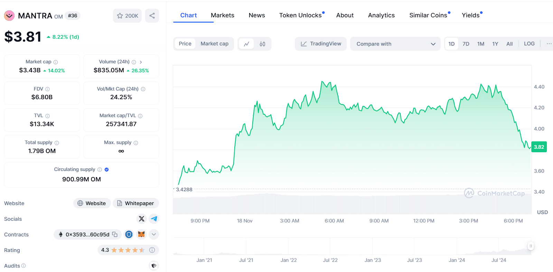Open the X (Twitter) social link
This screenshot has height=272, width=553.
(141, 219)
